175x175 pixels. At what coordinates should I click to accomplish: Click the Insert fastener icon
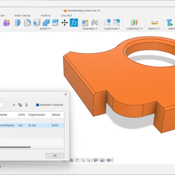pos(170,23)
